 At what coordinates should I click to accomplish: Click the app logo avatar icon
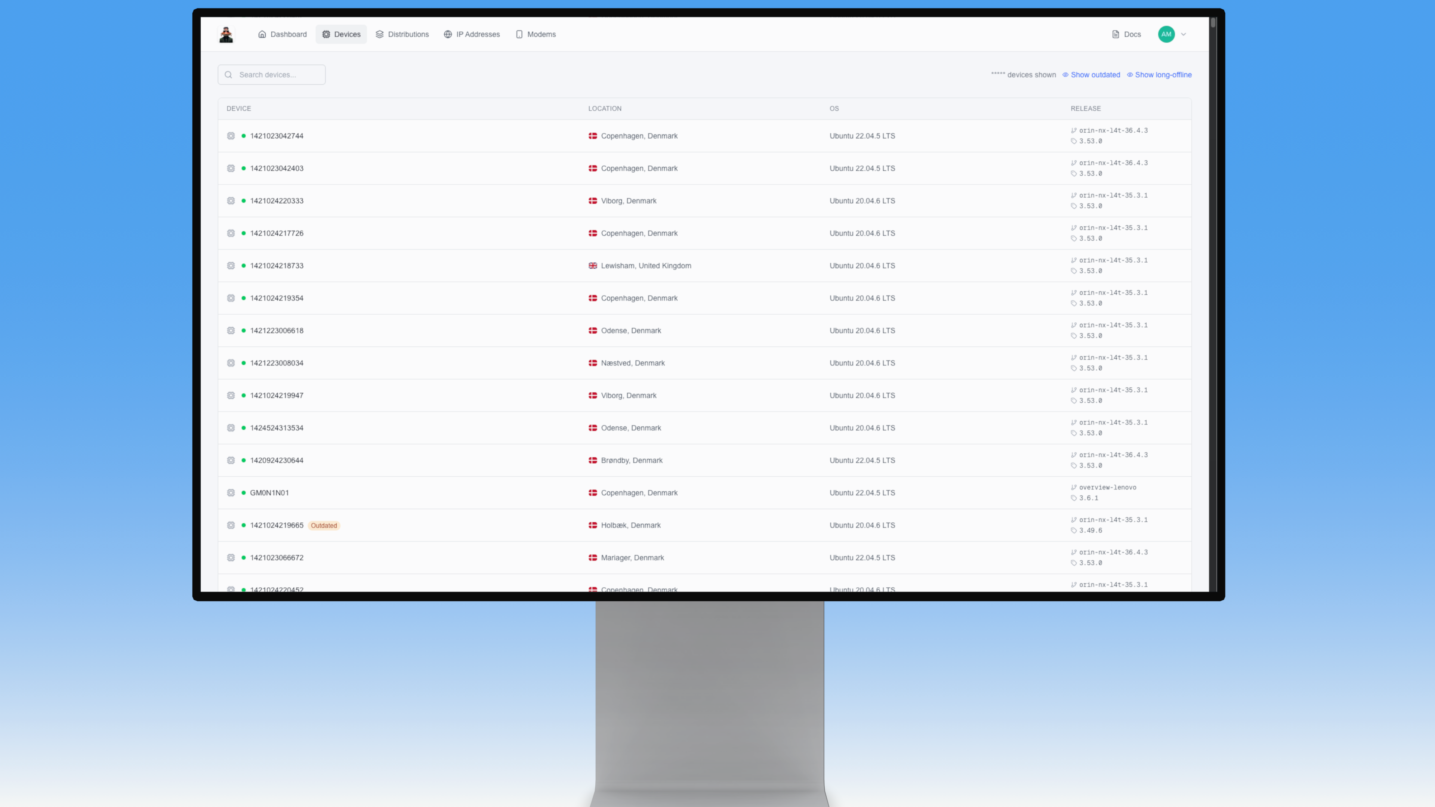226,34
